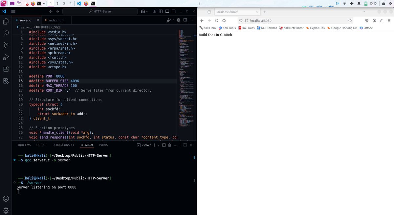Go forward in VS Code navigation history
The width and height of the screenshot is (394, 215).
[58, 11]
